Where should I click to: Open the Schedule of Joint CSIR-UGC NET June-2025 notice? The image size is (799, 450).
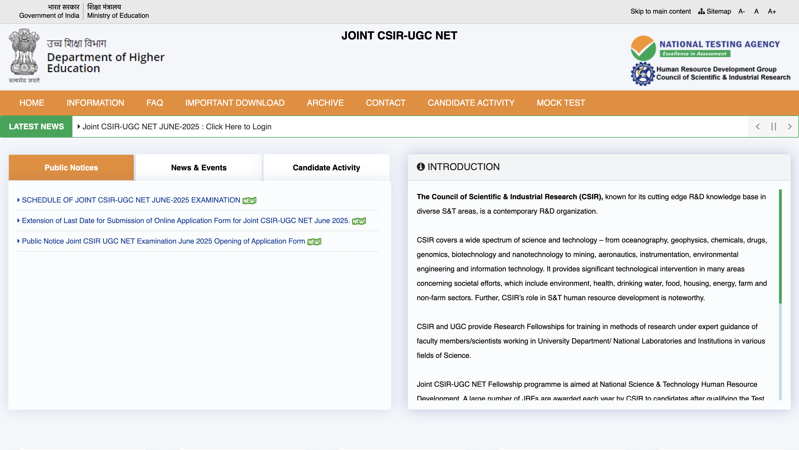click(131, 200)
